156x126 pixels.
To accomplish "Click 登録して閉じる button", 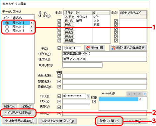I will [x=109, y=121].
